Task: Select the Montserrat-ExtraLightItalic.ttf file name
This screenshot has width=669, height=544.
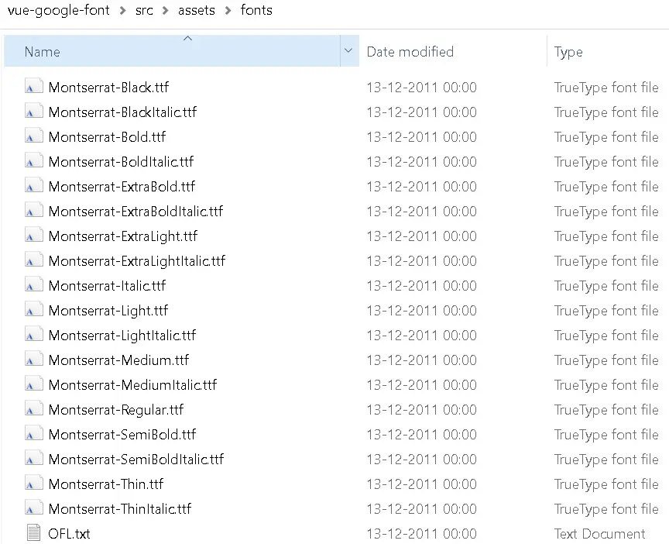Action: tap(137, 261)
